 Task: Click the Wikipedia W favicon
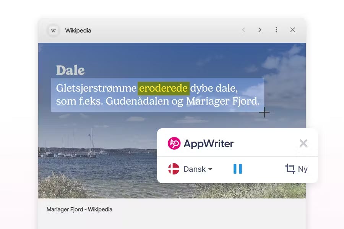[x=53, y=30]
